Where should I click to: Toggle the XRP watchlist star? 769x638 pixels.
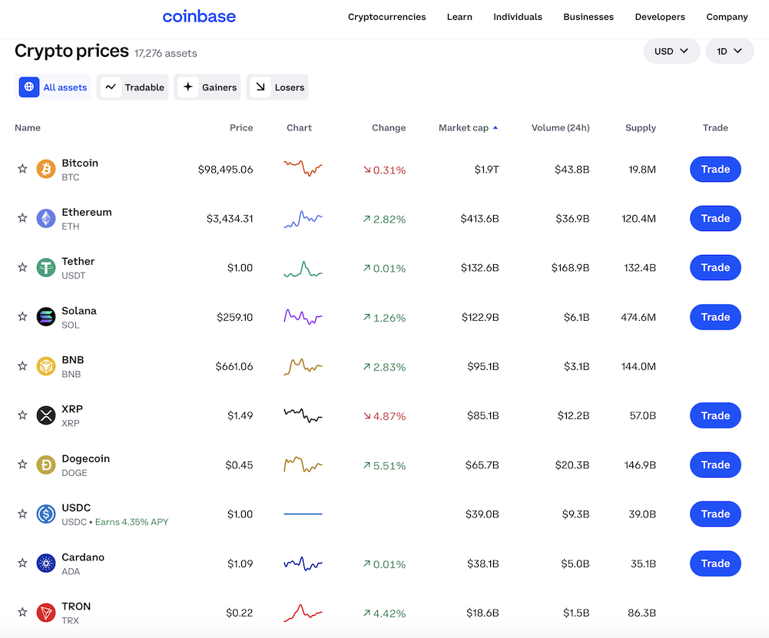(22, 415)
